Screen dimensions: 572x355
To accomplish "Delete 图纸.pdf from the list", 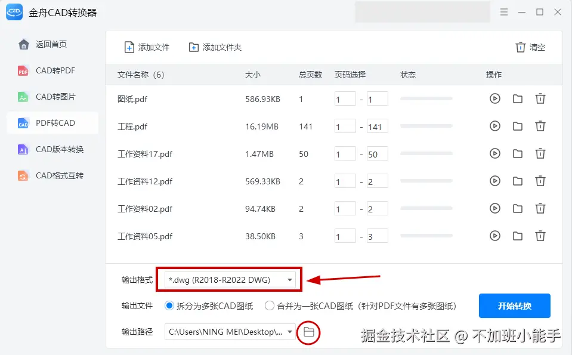I will tap(540, 98).
